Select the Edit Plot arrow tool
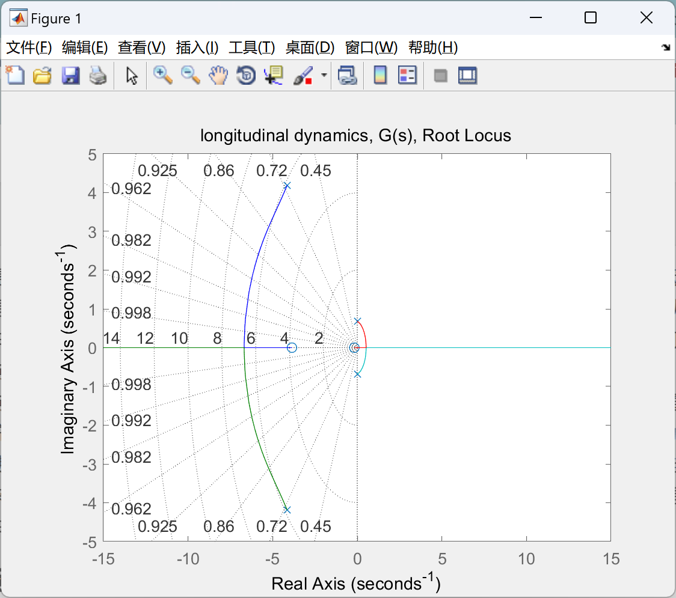 click(132, 76)
